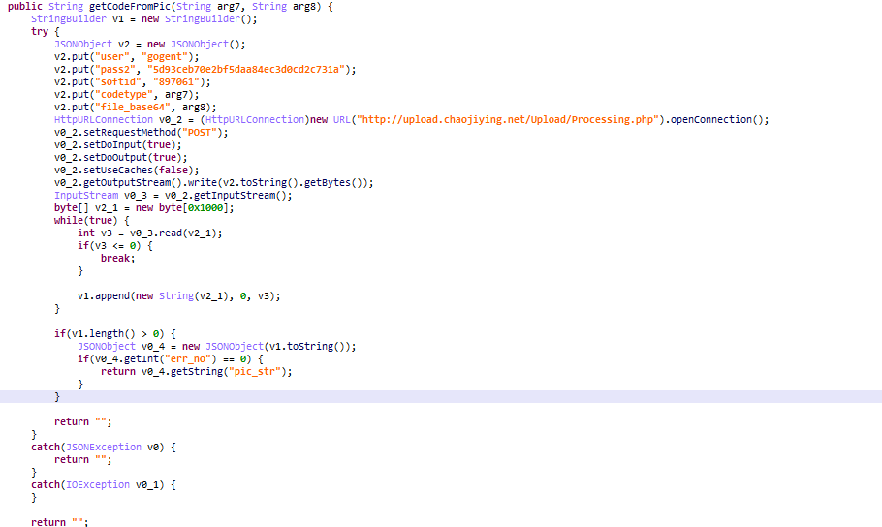Click the v1.append line
Image resolution: width=882 pixels, height=527 pixels.
pos(179,295)
